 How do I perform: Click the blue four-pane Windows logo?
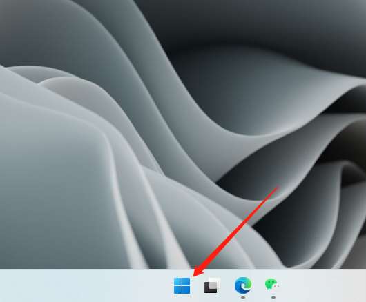click(x=182, y=285)
